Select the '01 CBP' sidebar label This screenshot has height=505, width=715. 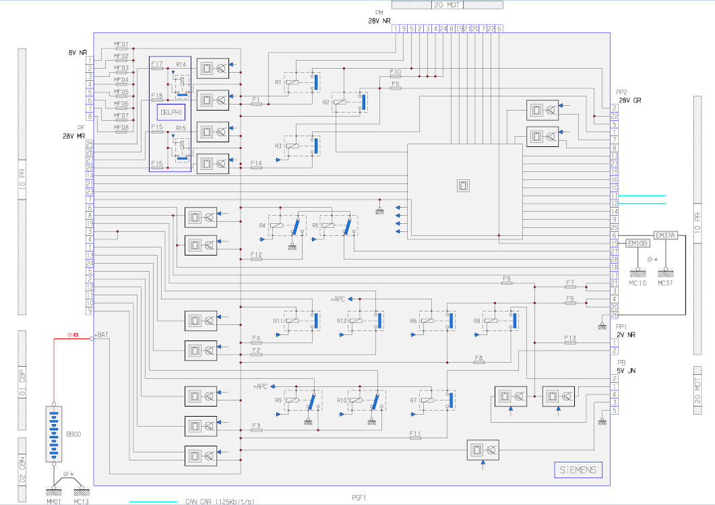pos(22,381)
